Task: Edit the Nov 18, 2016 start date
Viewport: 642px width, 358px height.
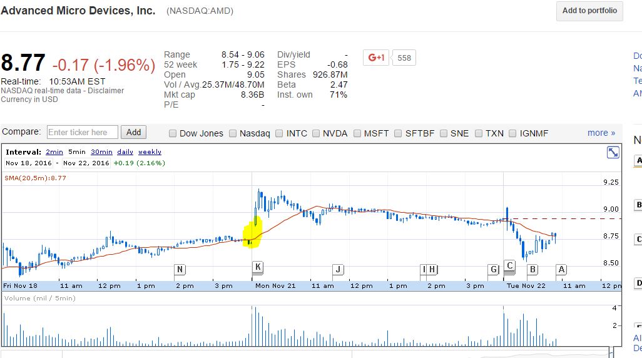Action: [29, 163]
